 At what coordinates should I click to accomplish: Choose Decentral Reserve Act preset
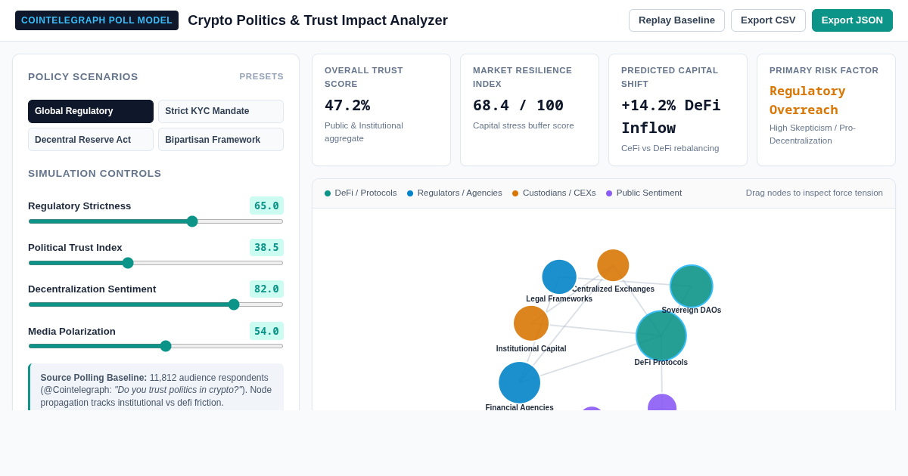point(91,140)
